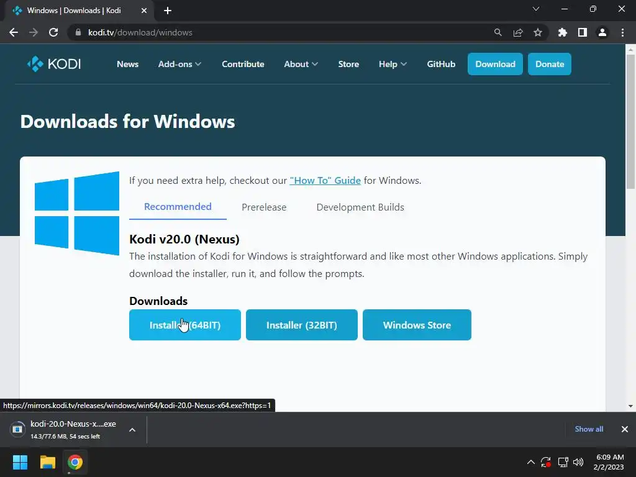The height and width of the screenshot is (477, 636).
Task: Toggle the browser side panel icon
Action: pos(583,32)
